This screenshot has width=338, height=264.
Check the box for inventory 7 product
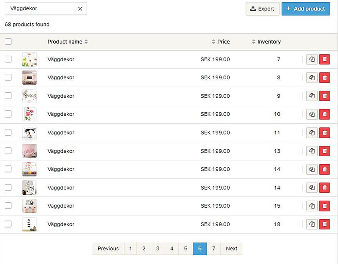8,59
